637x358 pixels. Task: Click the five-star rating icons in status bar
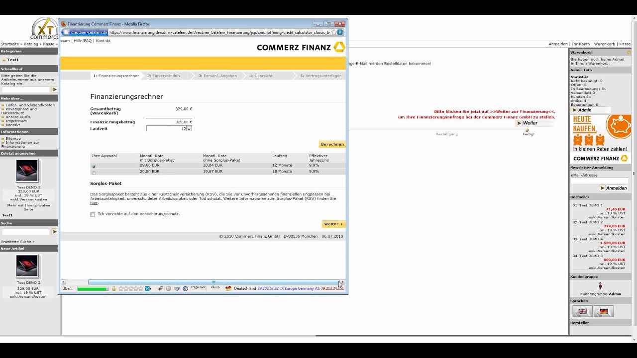[131, 288]
